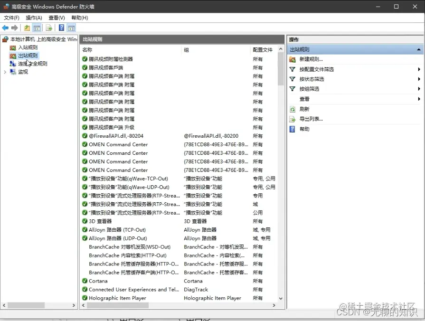Select "播放到设备"功能(qWave-TCP-Out) rule
Image resolution: width=425 pixels, height=321 pixels.
(x=128, y=179)
